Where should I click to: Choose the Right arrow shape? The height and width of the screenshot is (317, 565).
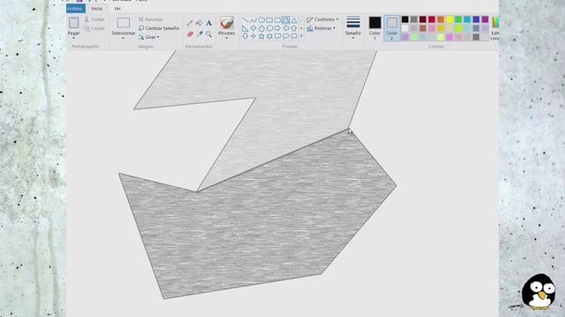277,28
